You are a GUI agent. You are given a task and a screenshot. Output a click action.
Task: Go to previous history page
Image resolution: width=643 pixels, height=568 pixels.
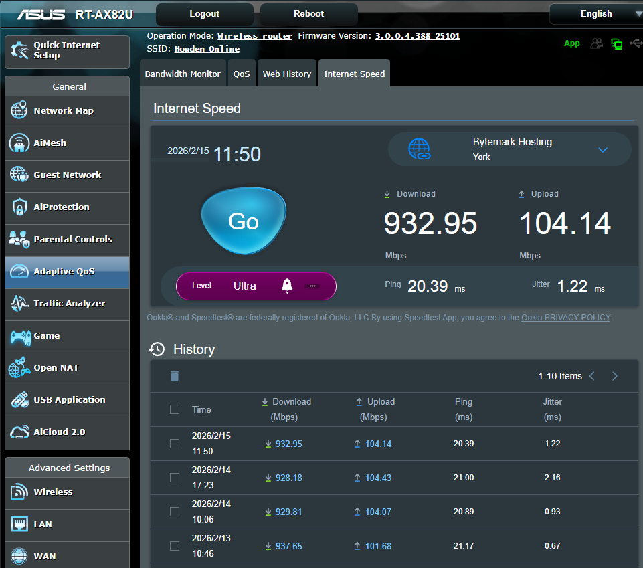[x=592, y=376]
